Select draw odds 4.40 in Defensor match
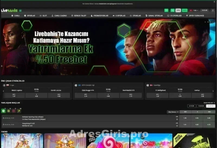Screen dimensions: 217x148 point(197,118)
